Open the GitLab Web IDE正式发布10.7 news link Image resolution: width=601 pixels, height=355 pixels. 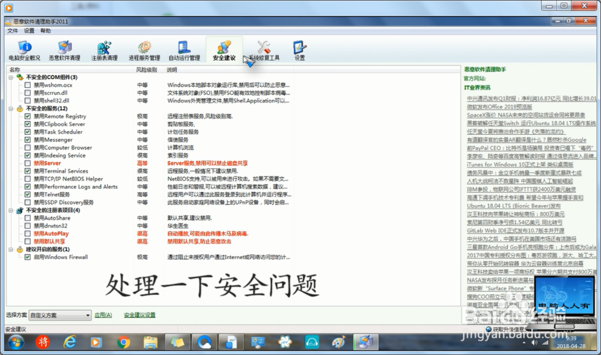point(515,230)
